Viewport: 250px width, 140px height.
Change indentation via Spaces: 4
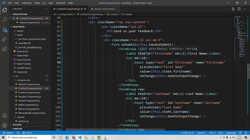(x=202, y=133)
